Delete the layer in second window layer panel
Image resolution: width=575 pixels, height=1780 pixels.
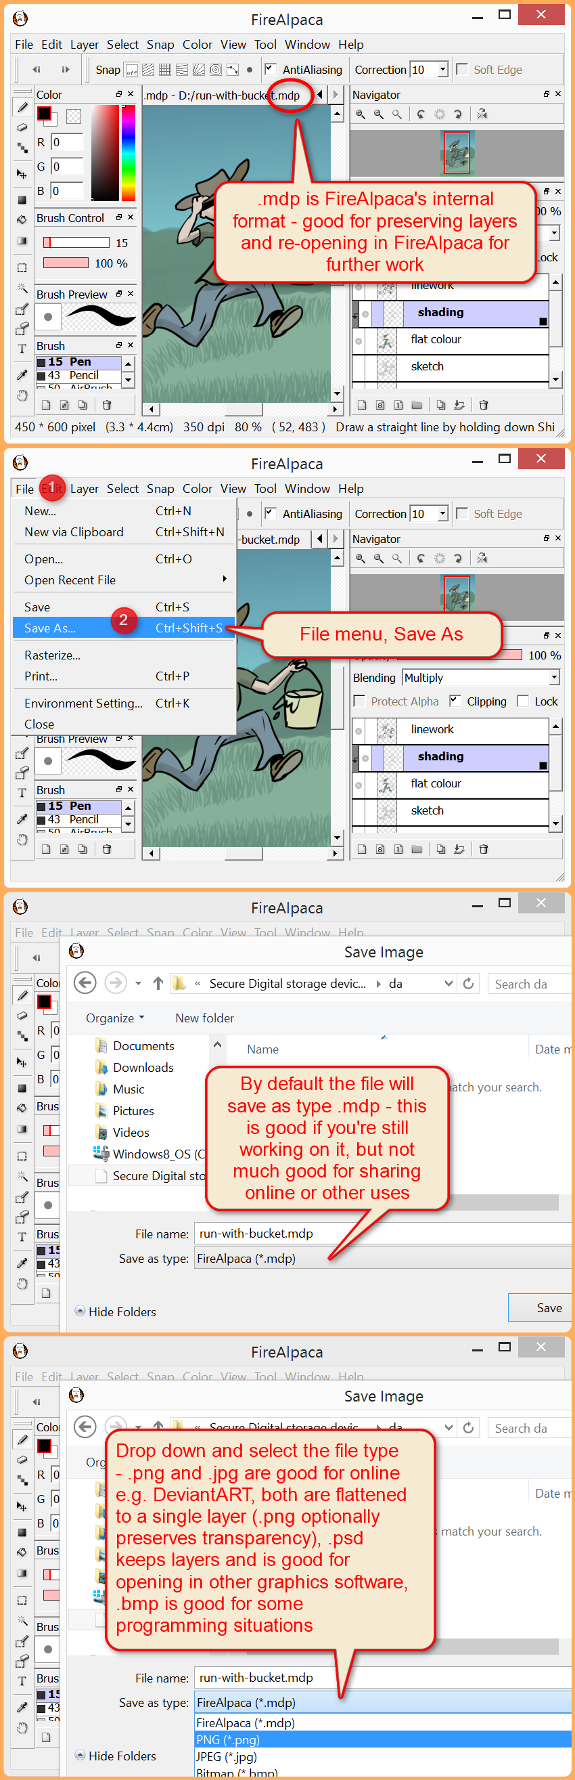[484, 849]
